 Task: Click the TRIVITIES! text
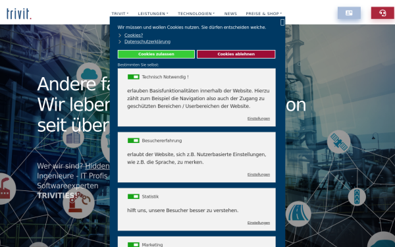tap(57, 196)
